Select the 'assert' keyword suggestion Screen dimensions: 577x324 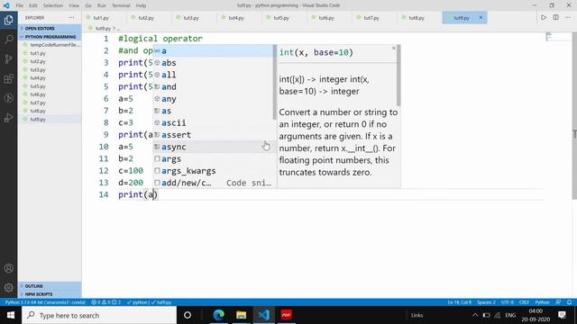tap(214, 135)
